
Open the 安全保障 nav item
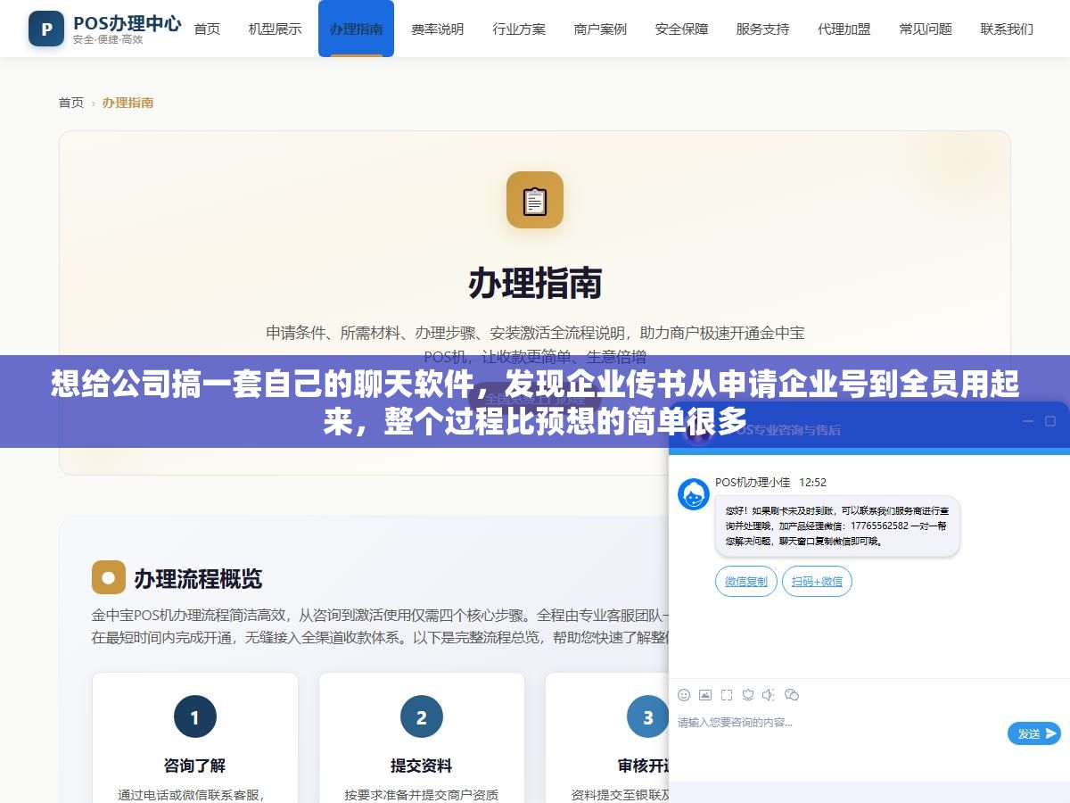click(681, 29)
